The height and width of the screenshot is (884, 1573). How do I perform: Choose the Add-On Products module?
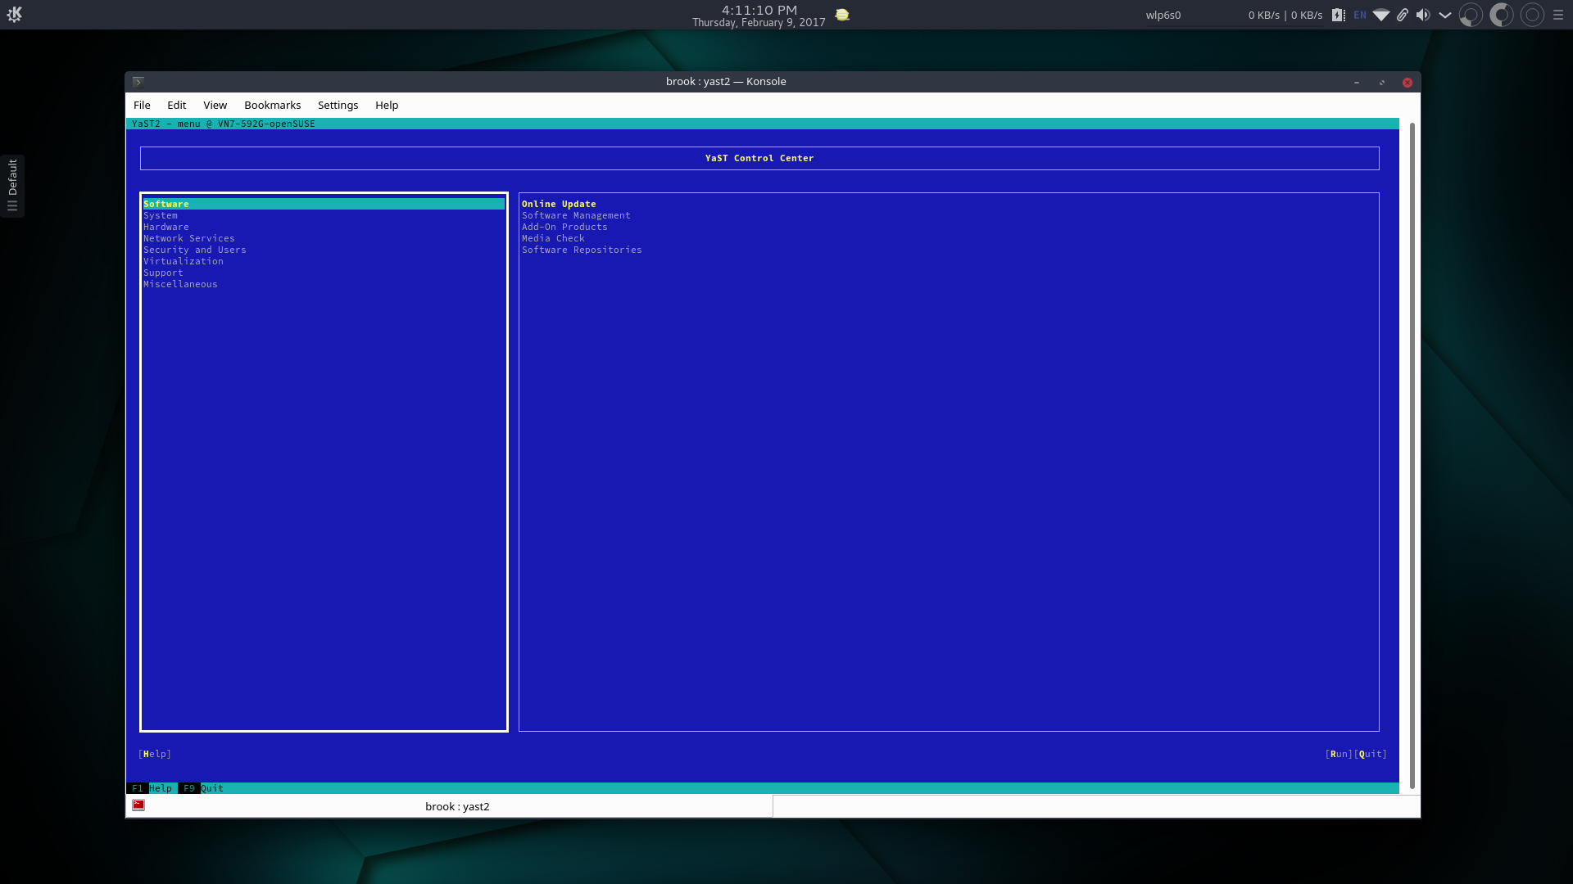[x=564, y=227]
